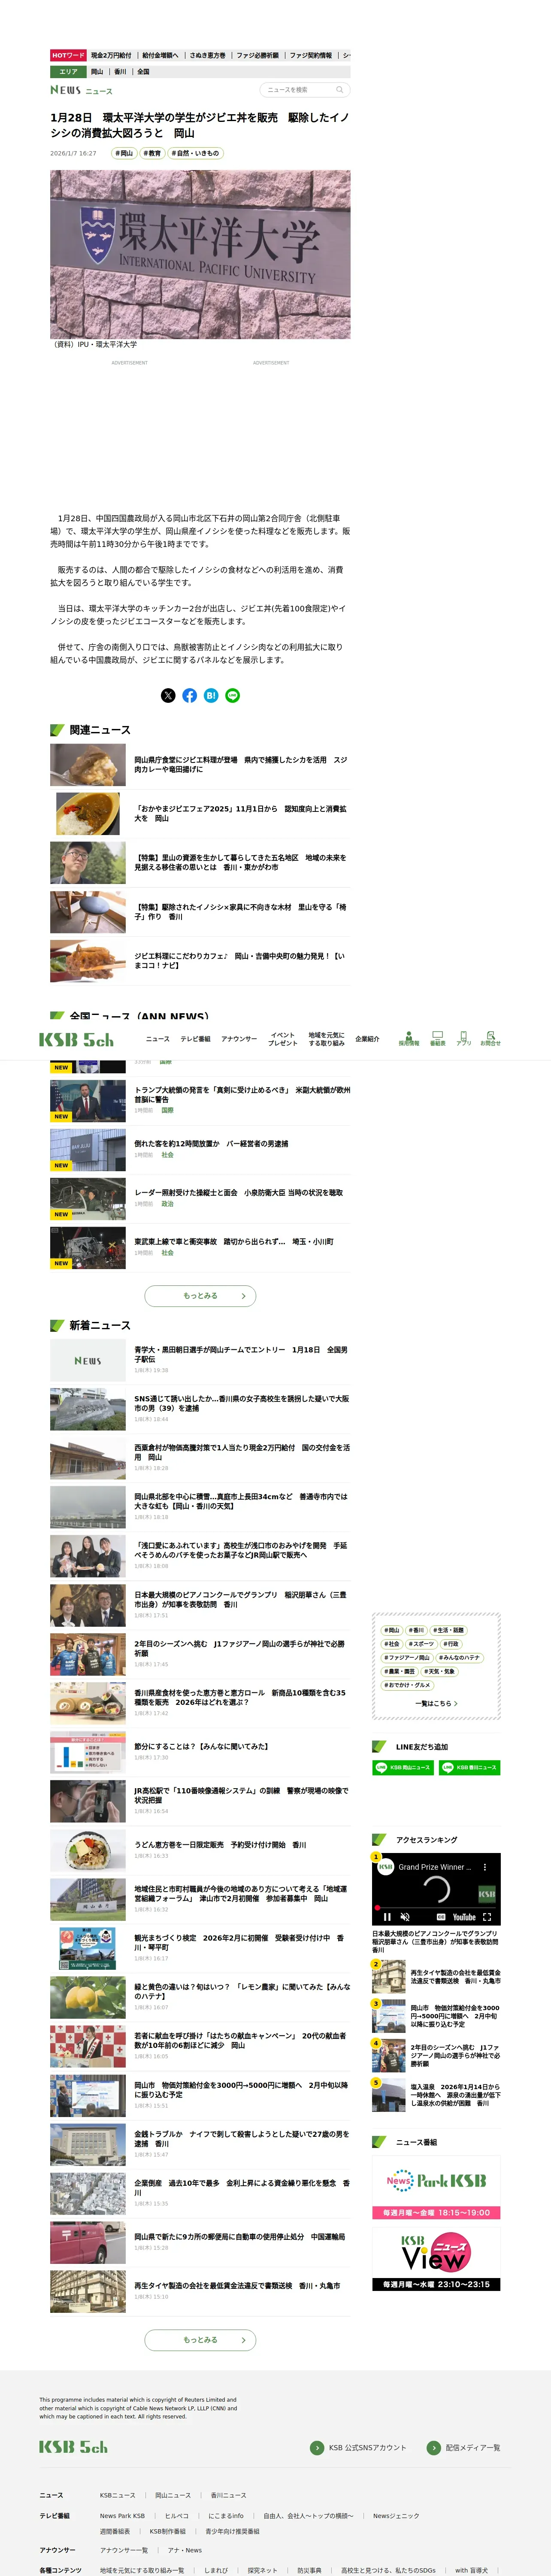Open ranking thumbnail for 塩入温泉 story

[388, 2096]
